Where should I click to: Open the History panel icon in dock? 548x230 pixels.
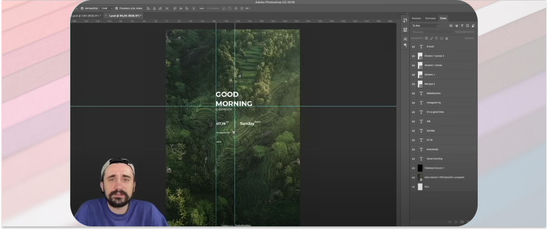pos(405,20)
